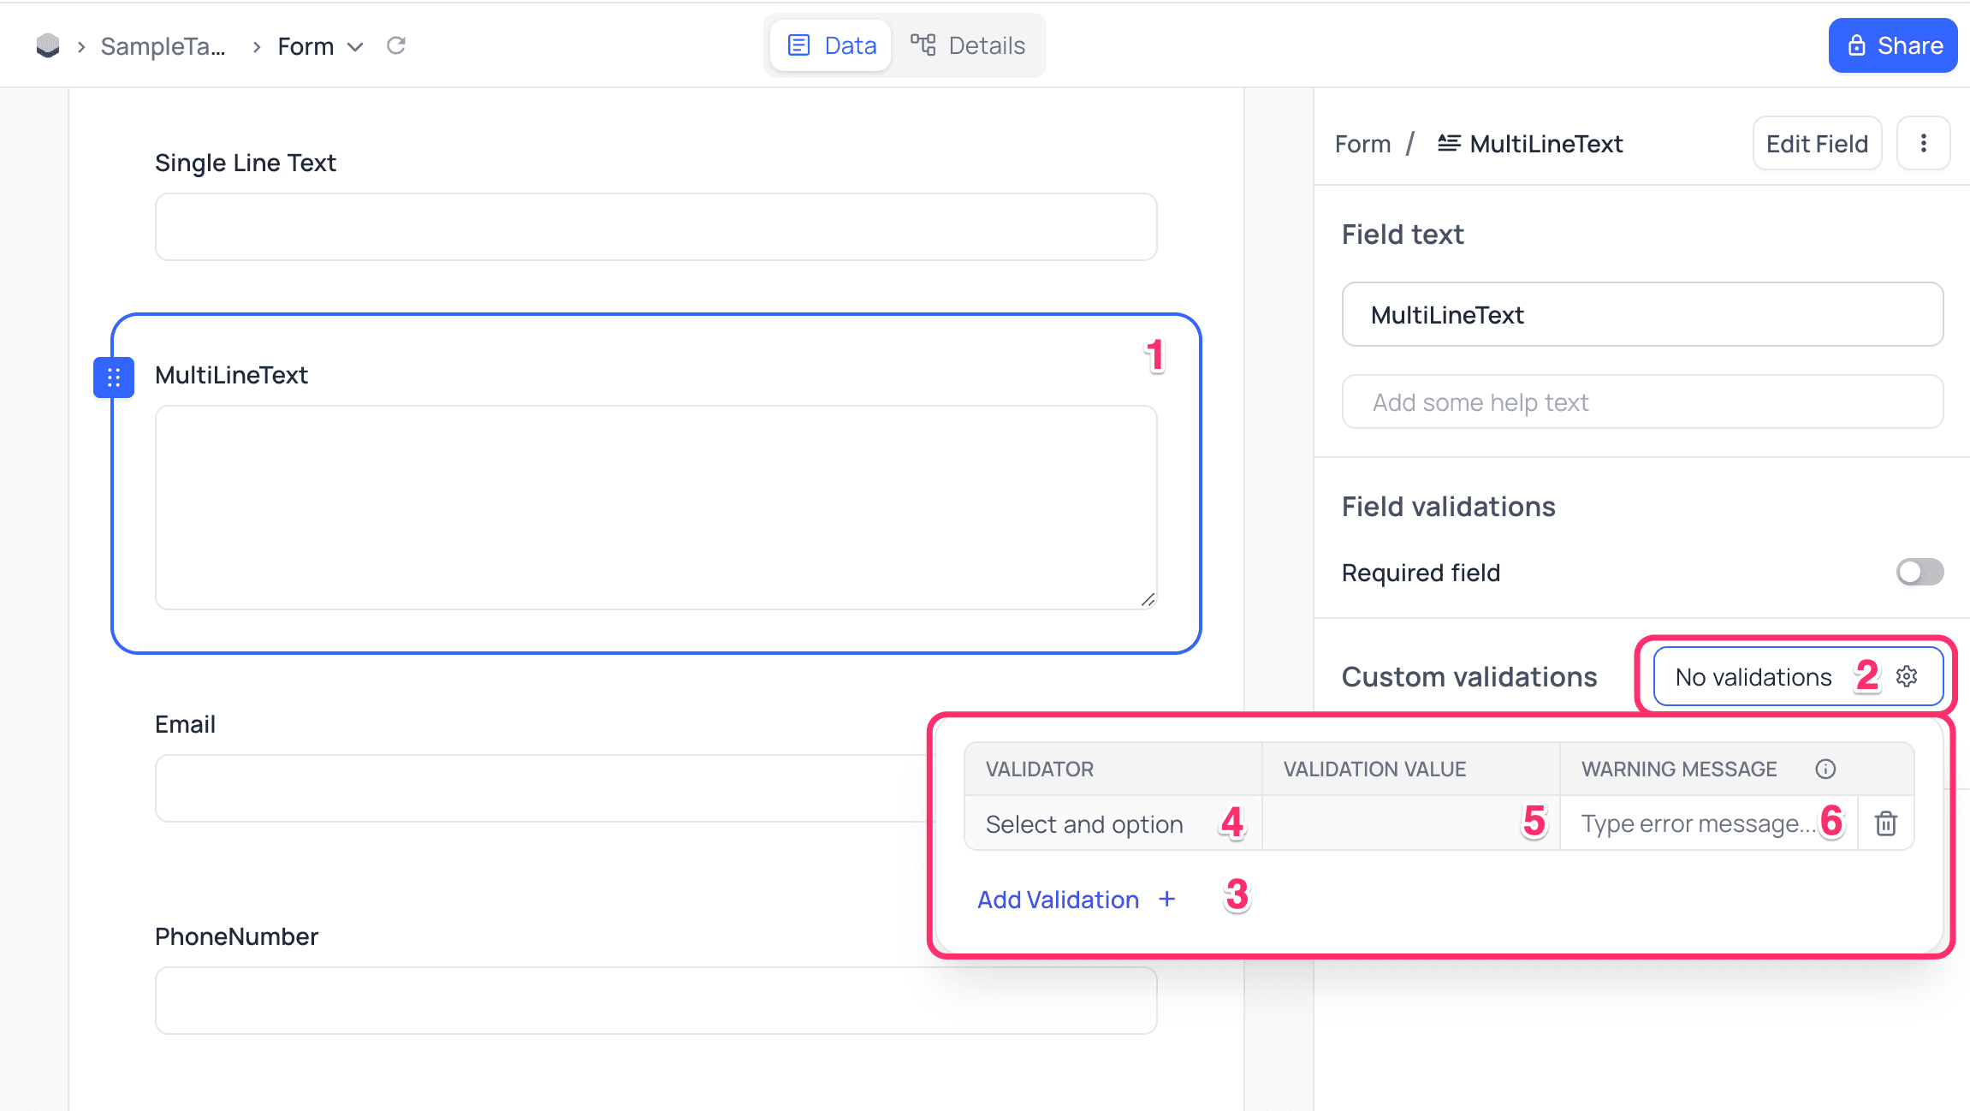Expand the Form dropdown in the breadcrumb
1970x1111 pixels.
[x=356, y=47]
